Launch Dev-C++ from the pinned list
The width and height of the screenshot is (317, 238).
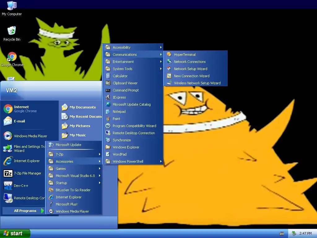24,186
